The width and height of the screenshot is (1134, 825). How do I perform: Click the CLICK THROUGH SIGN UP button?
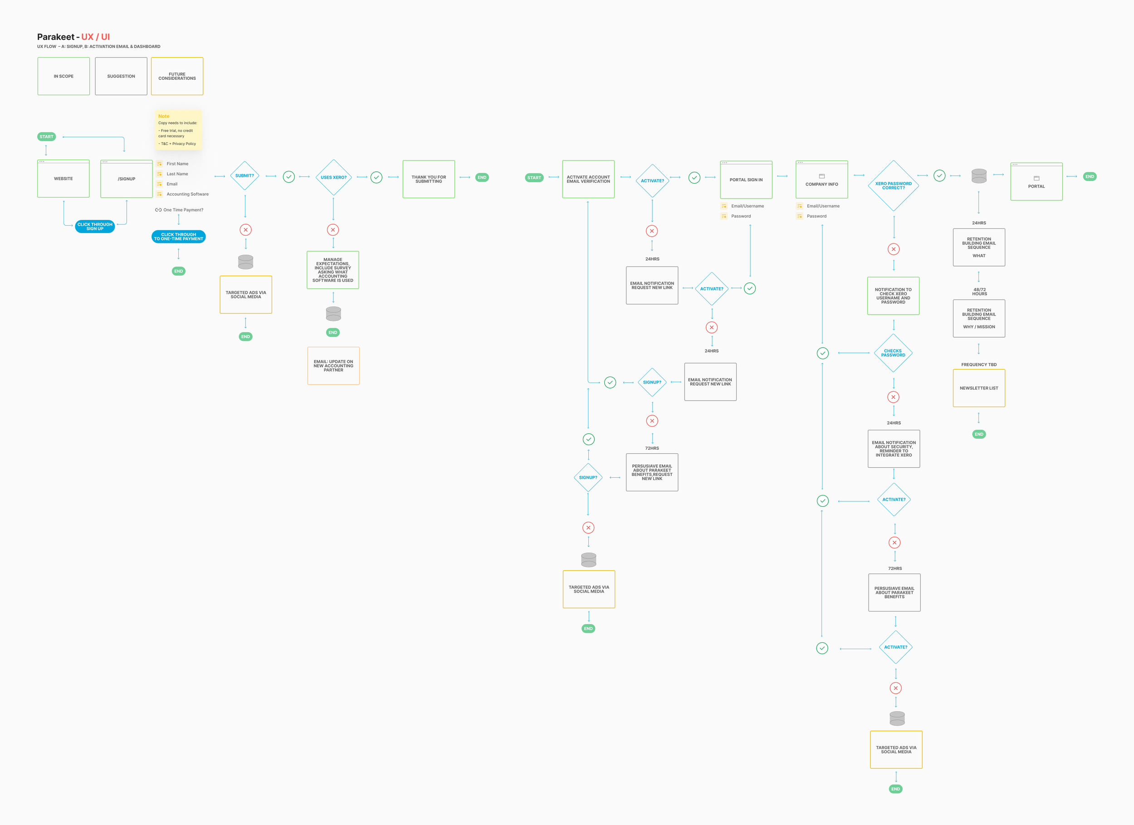click(94, 226)
